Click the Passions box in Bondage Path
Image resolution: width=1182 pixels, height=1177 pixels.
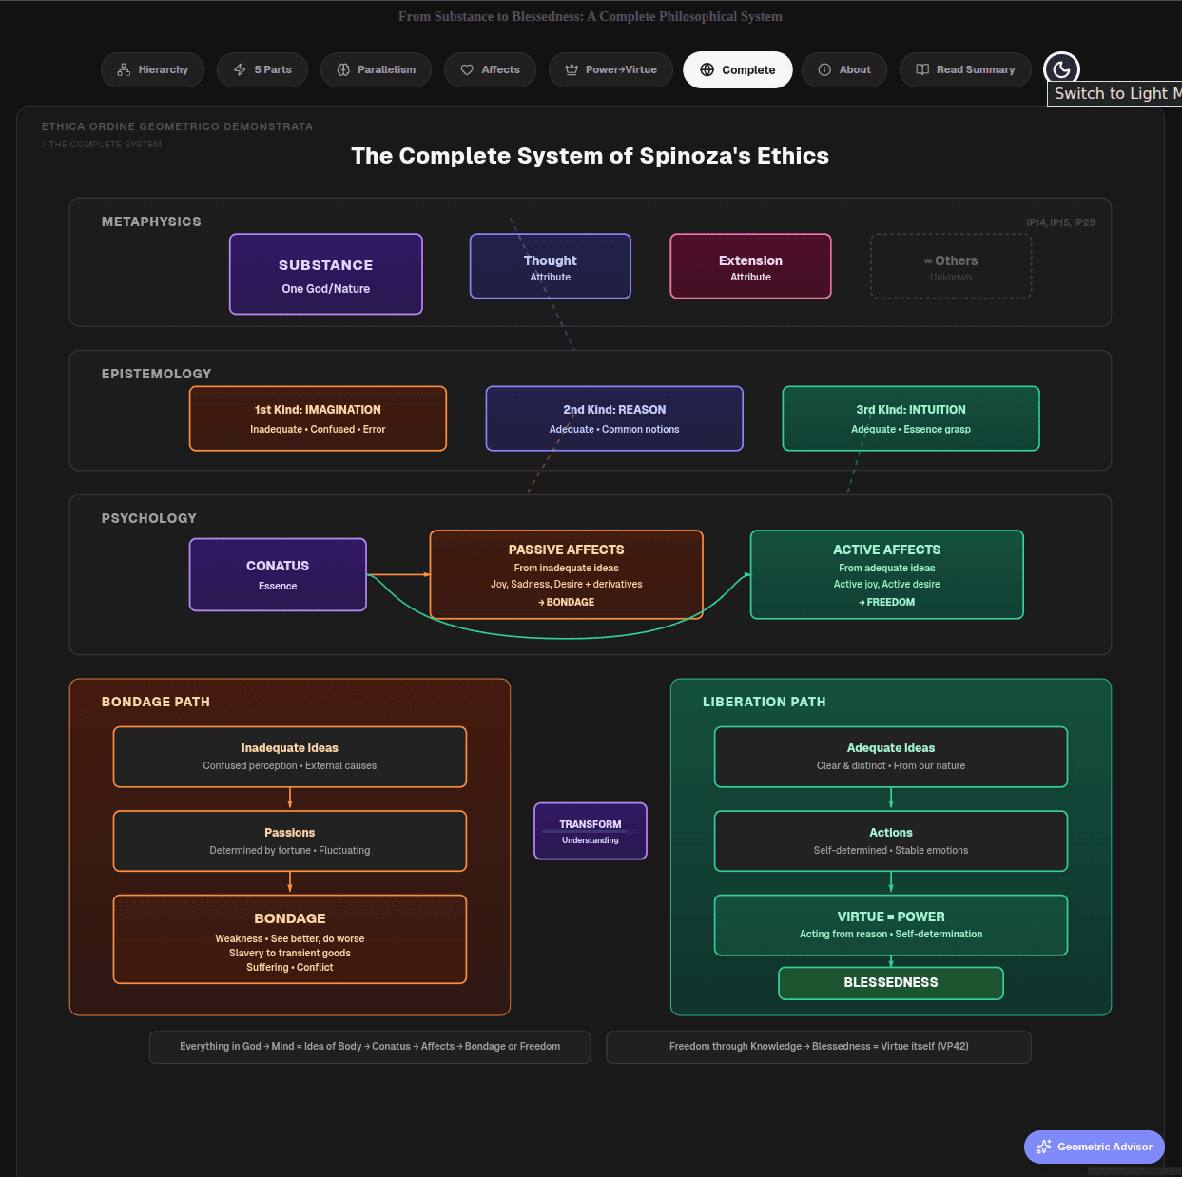pos(290,841)
